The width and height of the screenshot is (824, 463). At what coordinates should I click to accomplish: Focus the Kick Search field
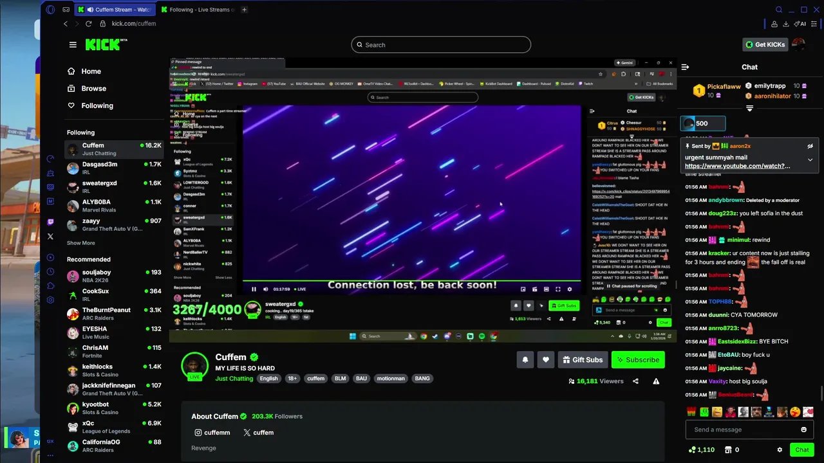441,45
